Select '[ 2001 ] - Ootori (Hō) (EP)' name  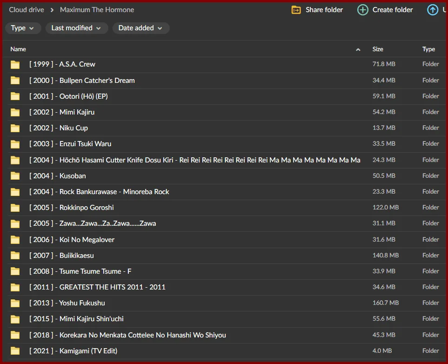click(x=68, y=96)
